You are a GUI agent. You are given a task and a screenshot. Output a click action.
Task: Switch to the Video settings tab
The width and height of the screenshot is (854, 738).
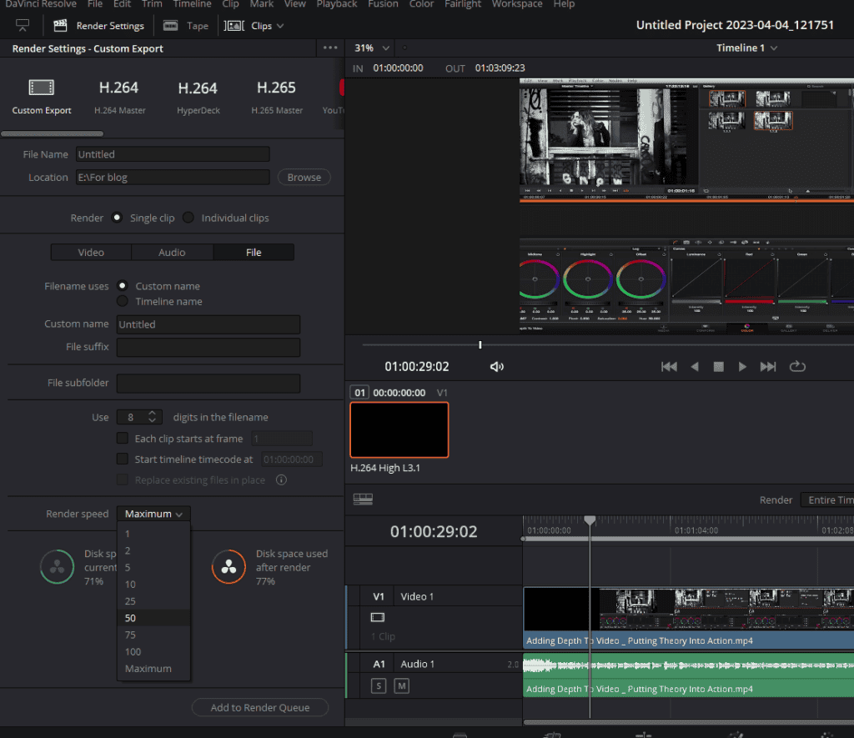click(x=91, y=252)
